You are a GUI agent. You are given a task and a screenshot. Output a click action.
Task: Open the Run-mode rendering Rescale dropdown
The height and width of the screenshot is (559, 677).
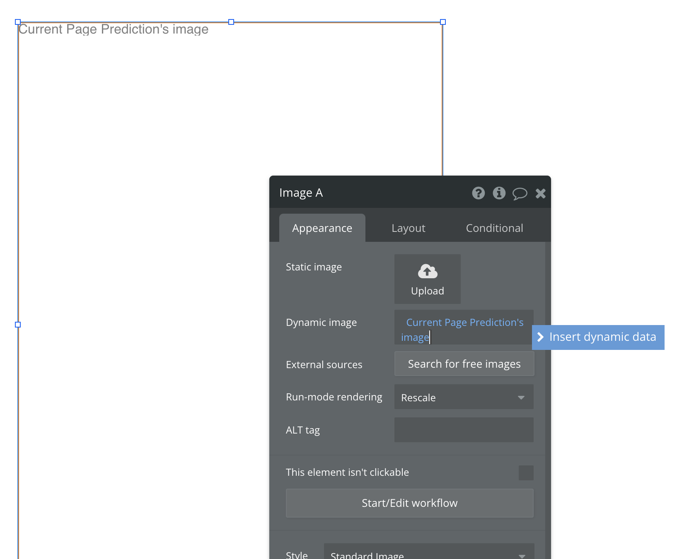(464, 397)
